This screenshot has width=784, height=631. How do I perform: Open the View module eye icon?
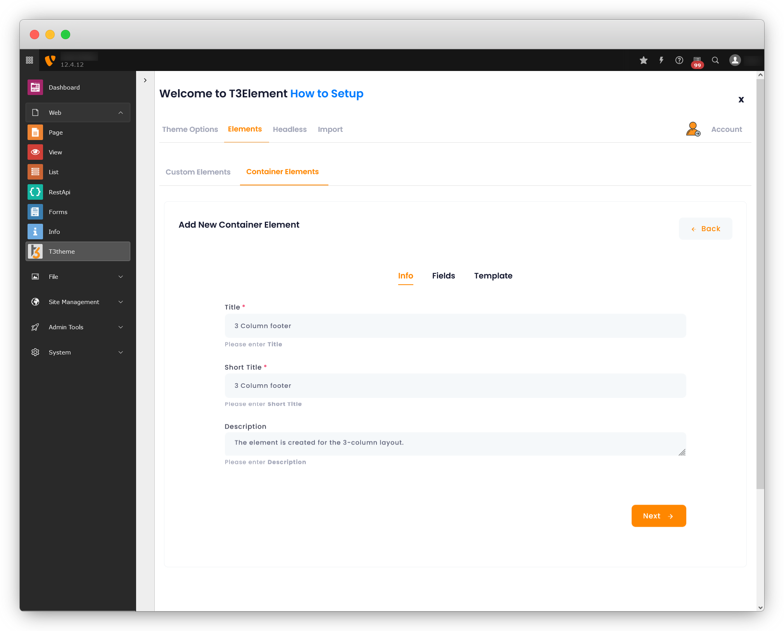tap(35, 152)
